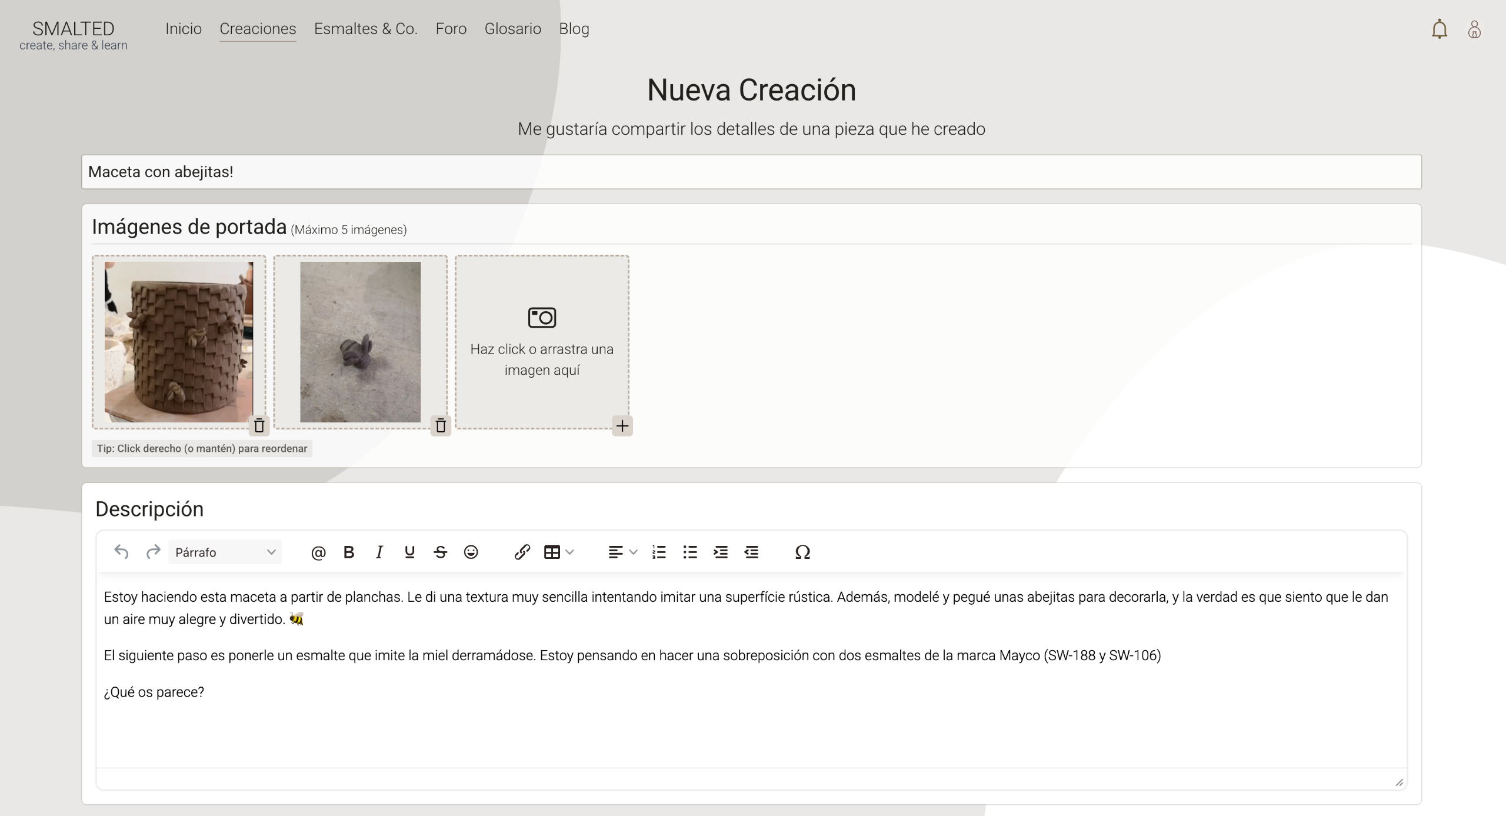Click the undo arrow in editor
This screenshot has width=1506, height=816.
point(122,552)
